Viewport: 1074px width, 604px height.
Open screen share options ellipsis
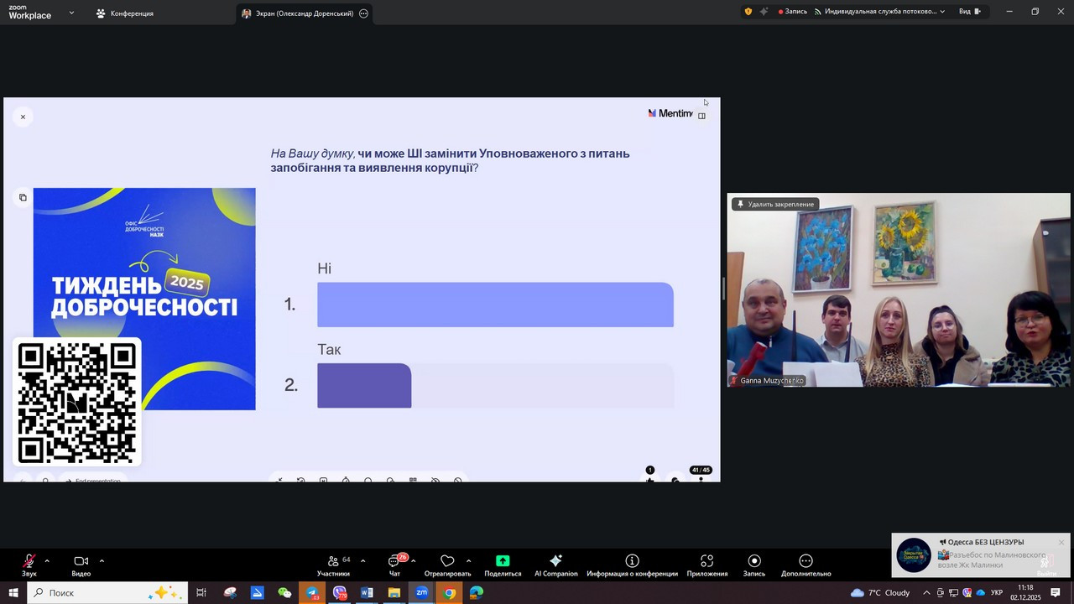(363, 13)
